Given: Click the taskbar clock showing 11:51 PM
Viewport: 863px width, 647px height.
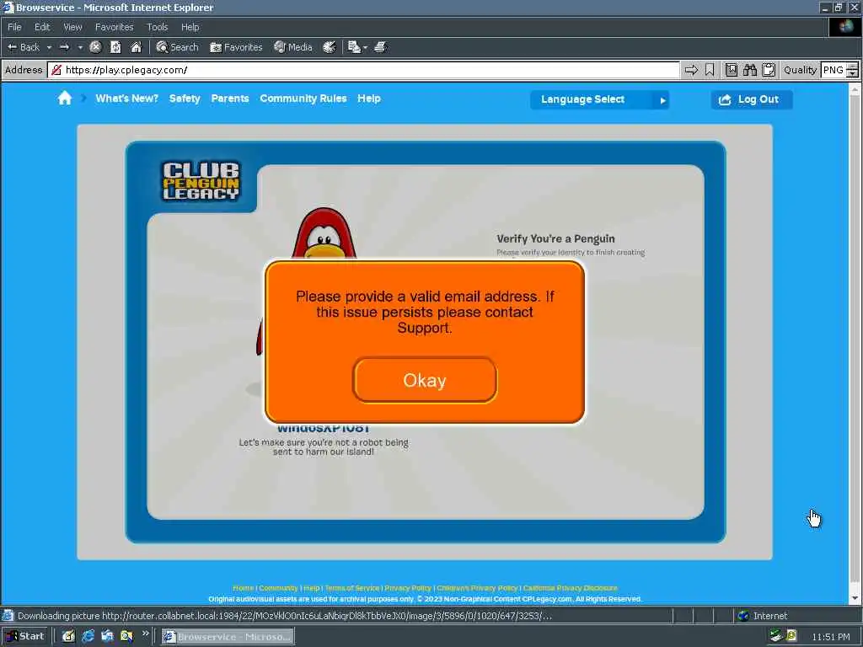Looking at the screenshot, I should [x=830, y=637].
